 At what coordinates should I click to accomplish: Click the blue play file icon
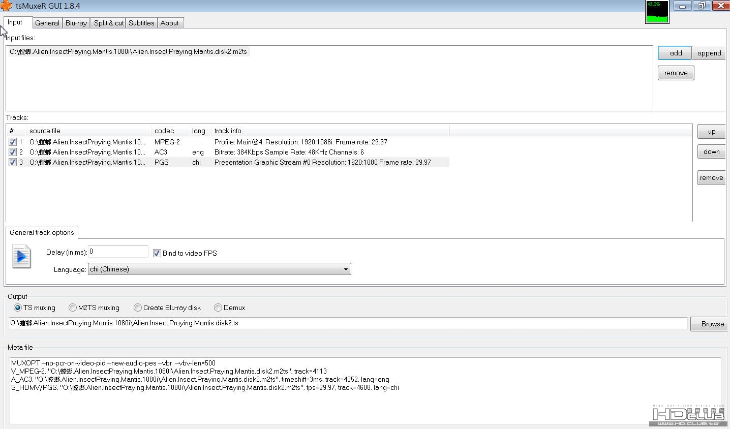(21, 257)
